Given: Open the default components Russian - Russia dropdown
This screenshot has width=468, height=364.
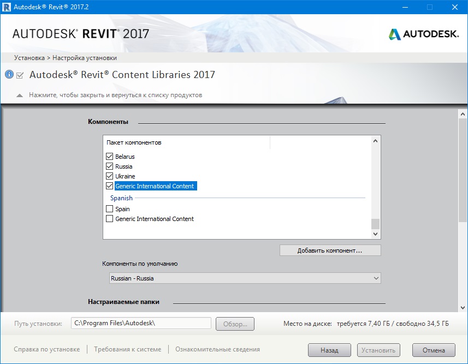Looking at the screenshot, I should pos(245,278).
